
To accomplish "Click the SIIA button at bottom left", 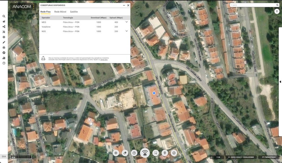I will [x=4, y=157].
